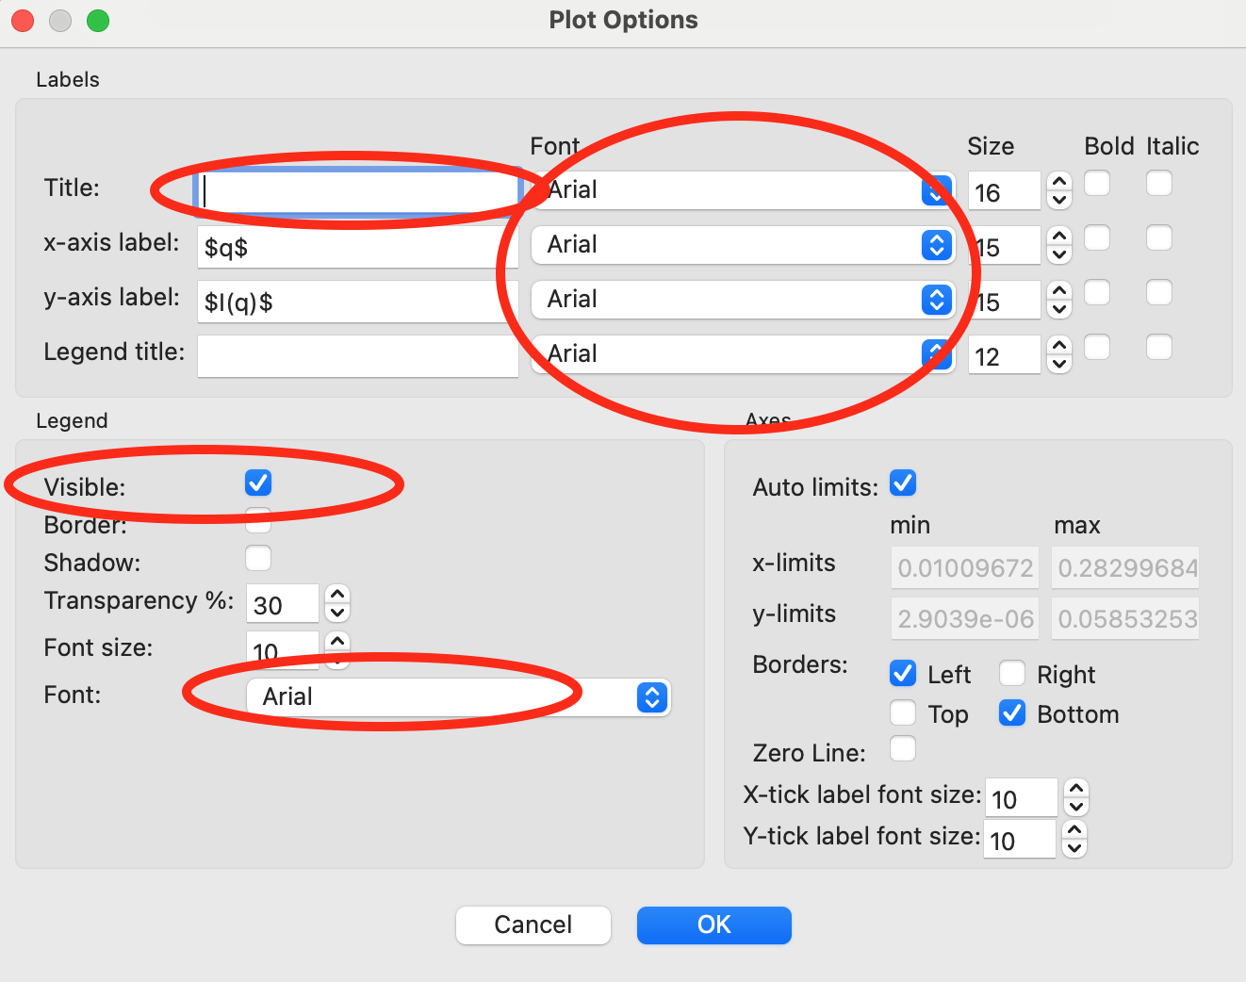Check the Zero Line checkbox
Screen dimensions: 1246x982
point(903,749)
